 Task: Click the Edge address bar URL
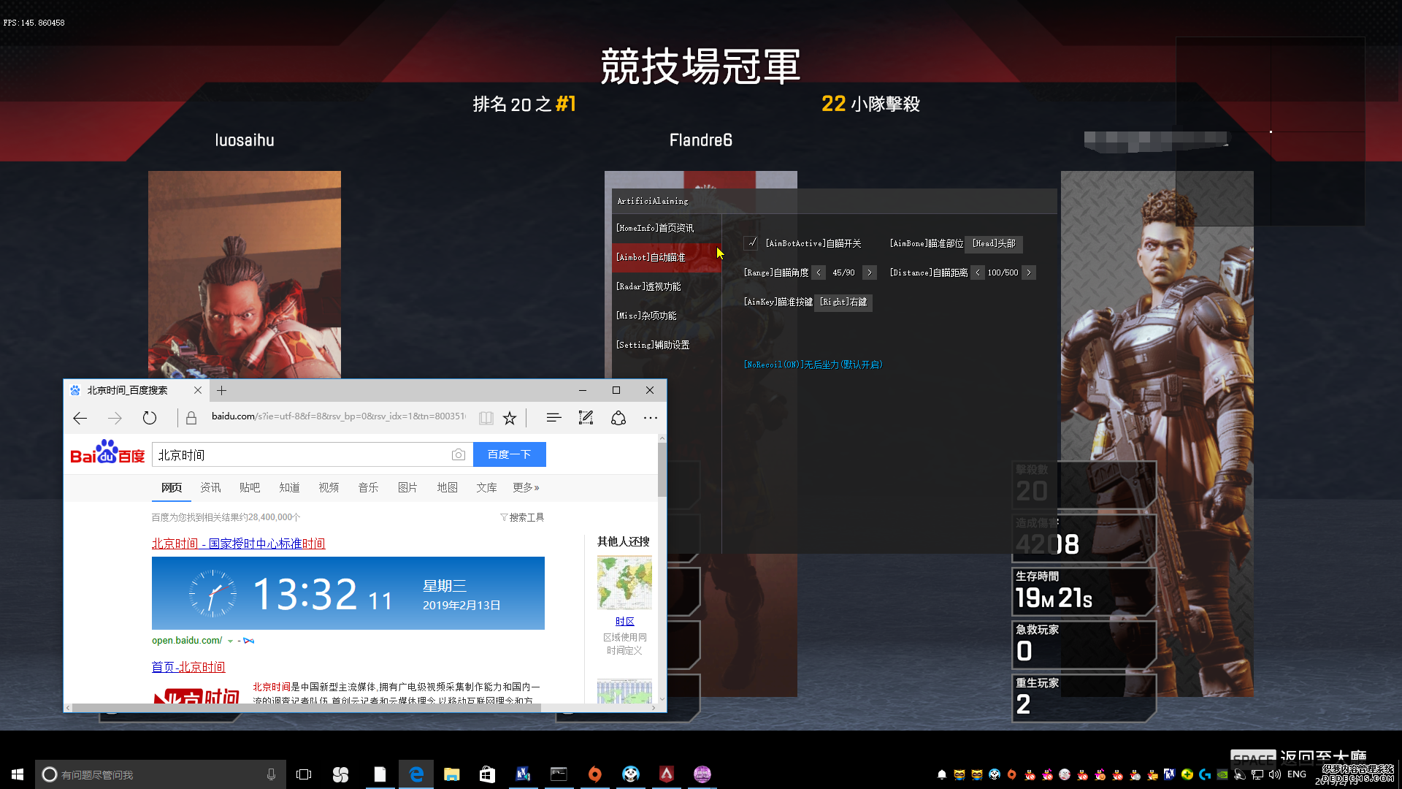339,416
